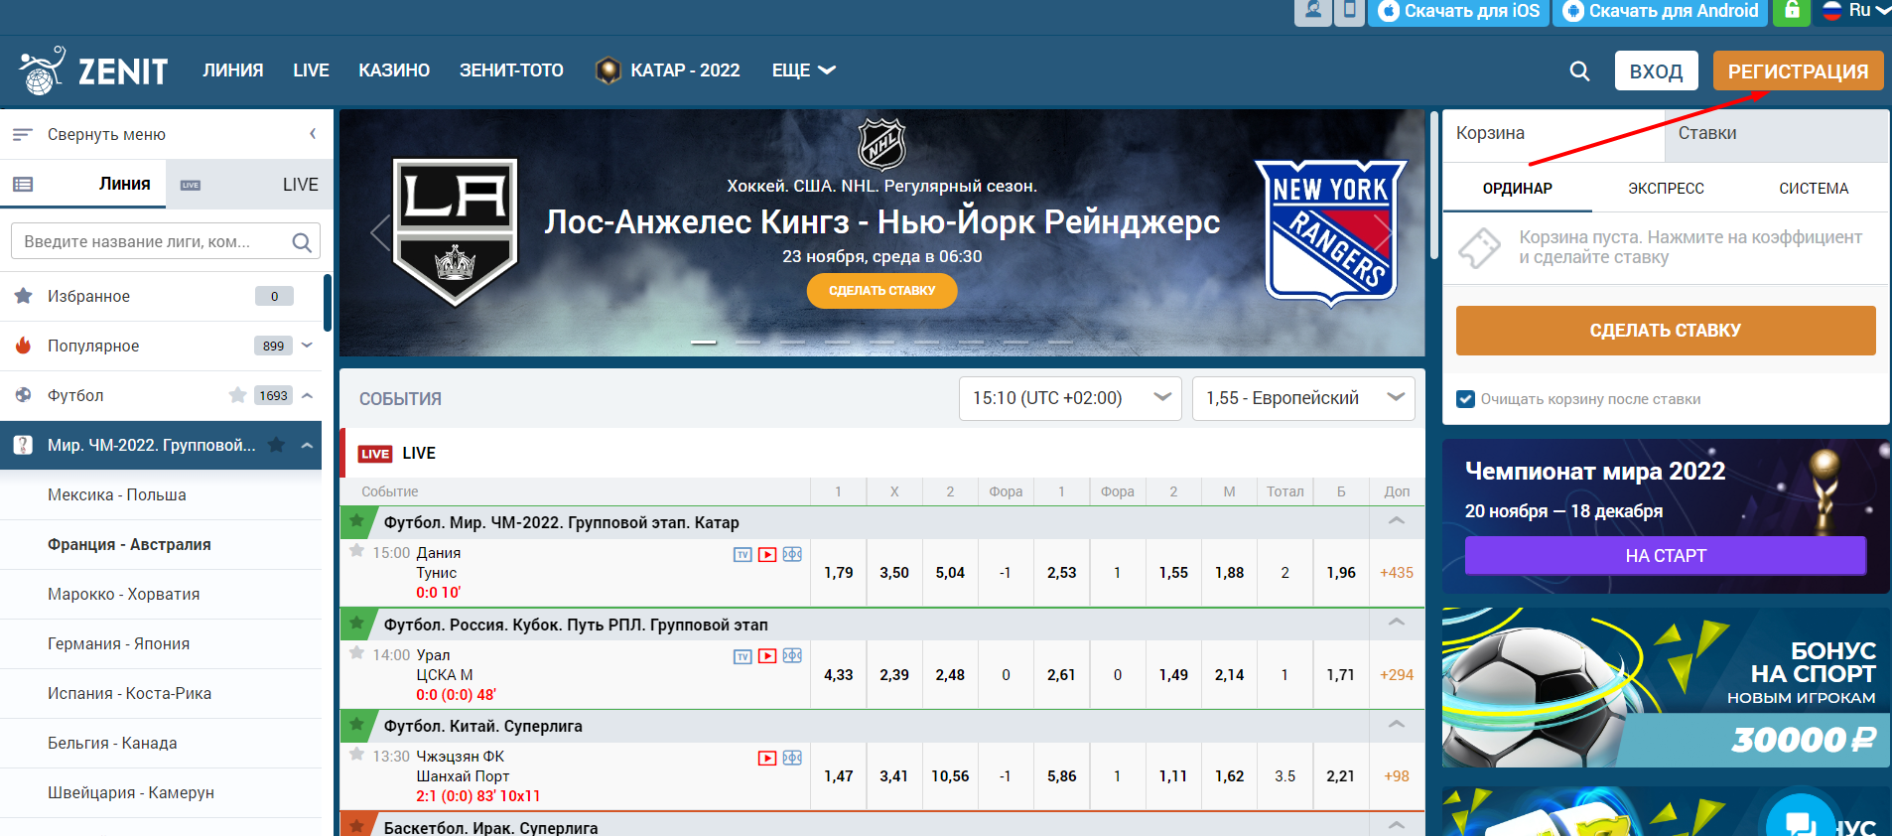
Task: Switch sidebar to LIVE tab
Action: click(x=250, y=185)
